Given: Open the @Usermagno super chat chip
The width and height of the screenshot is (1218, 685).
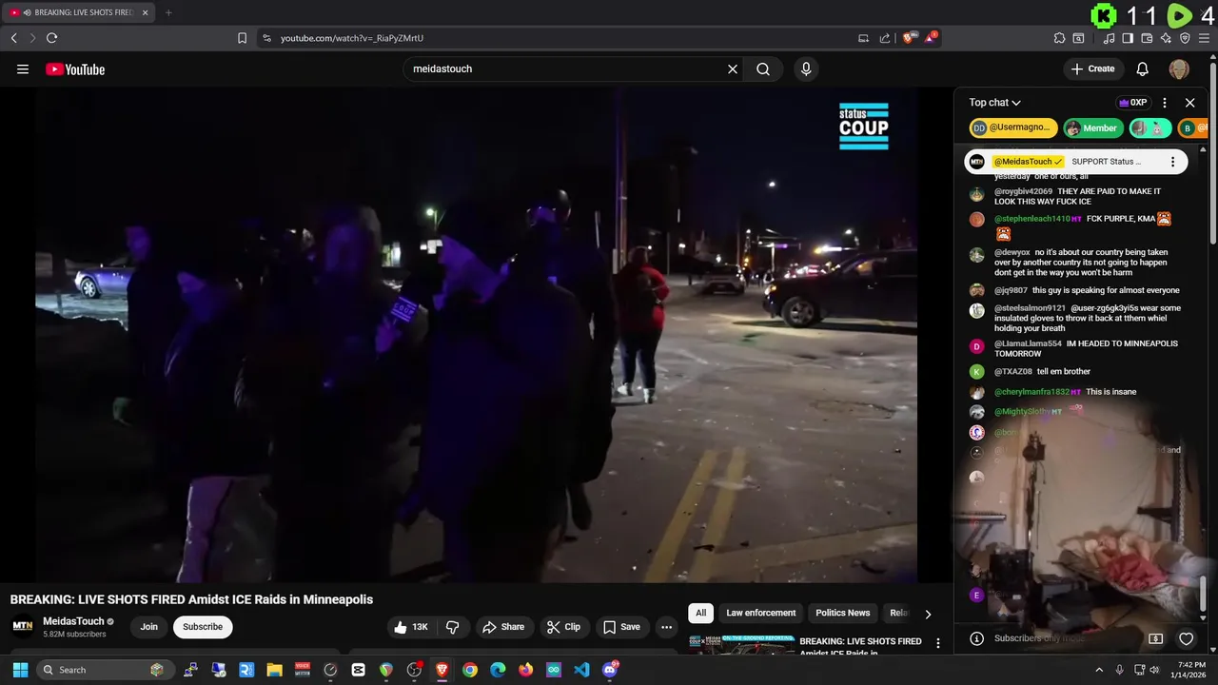Looking at the screenshot, I should 1013,128.
